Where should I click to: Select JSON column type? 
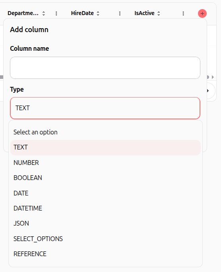[106, 224]
